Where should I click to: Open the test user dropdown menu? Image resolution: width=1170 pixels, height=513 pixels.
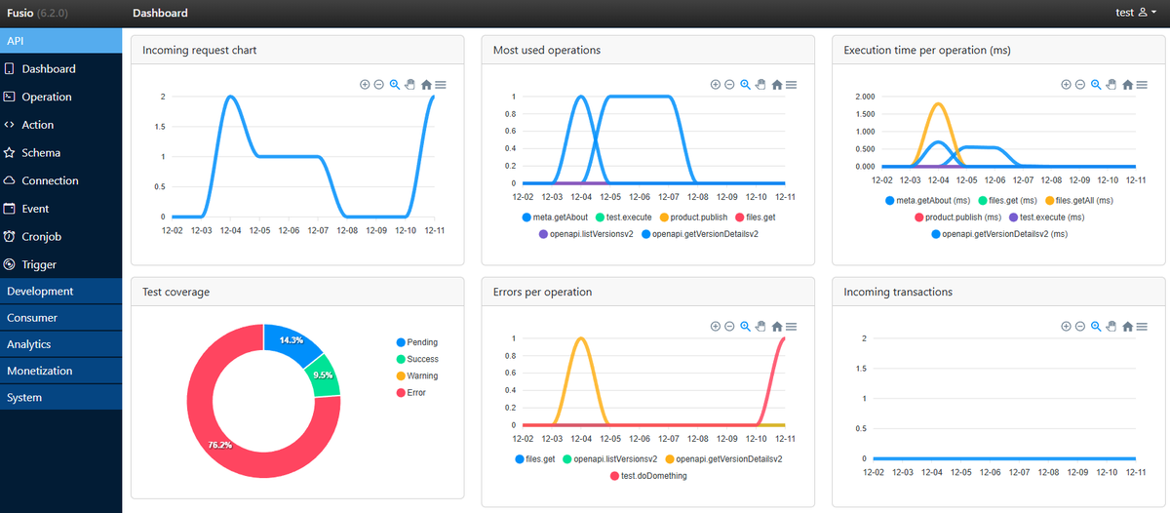point(1136,13)
